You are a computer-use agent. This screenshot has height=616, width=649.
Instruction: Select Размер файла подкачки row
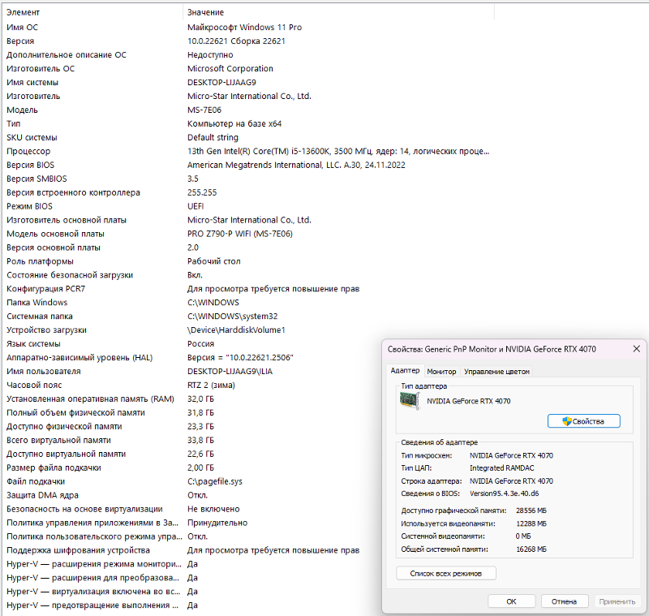click(192, 467)
